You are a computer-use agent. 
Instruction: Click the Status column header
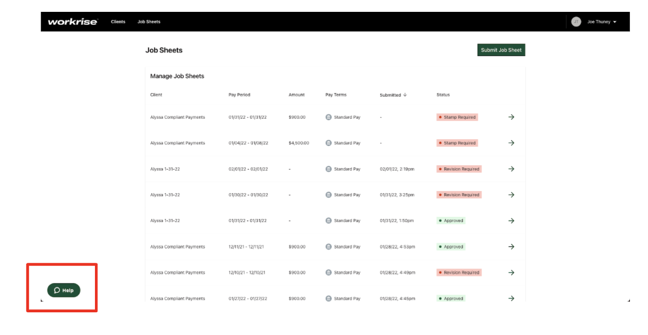tap(443, 95)
